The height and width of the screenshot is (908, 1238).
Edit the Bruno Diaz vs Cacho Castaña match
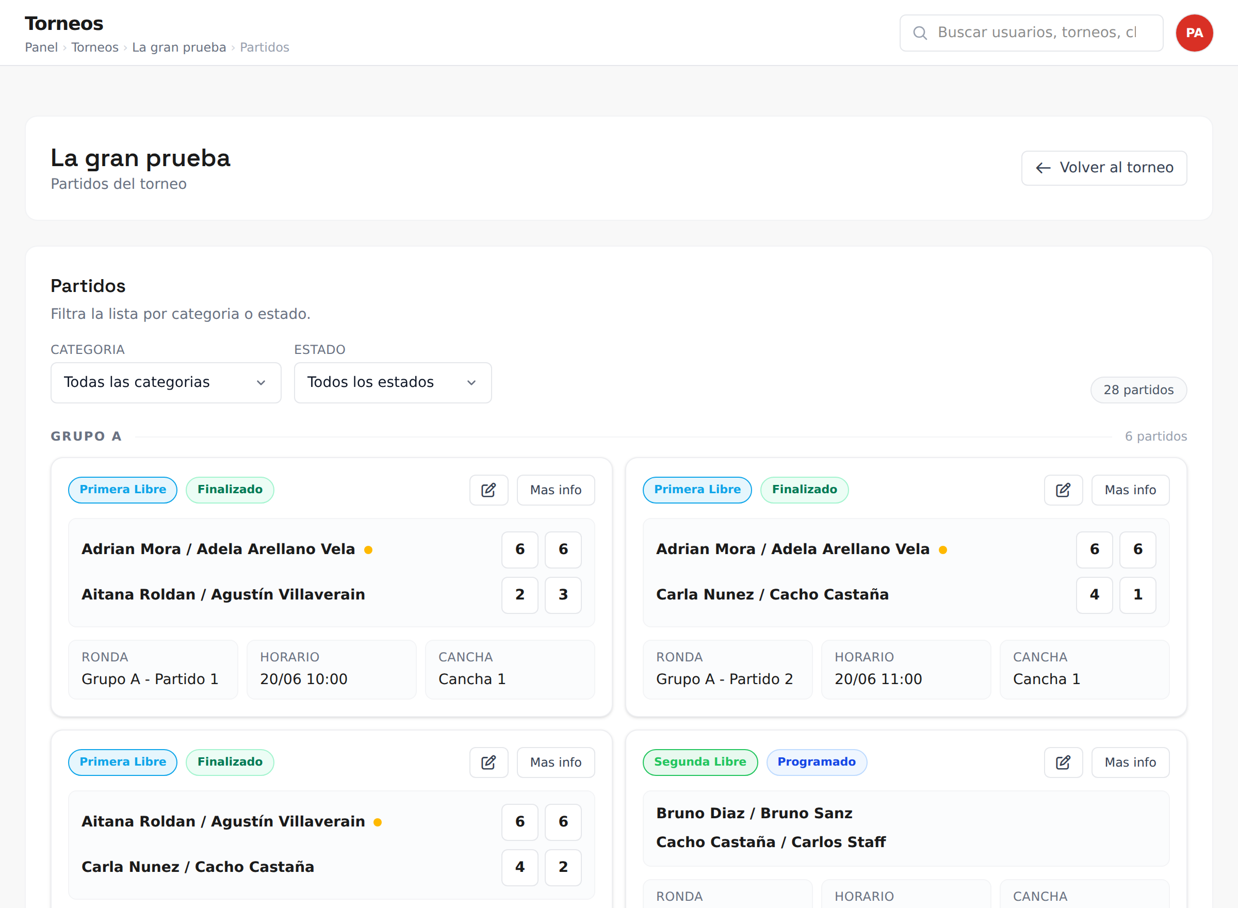point(1063,763)
